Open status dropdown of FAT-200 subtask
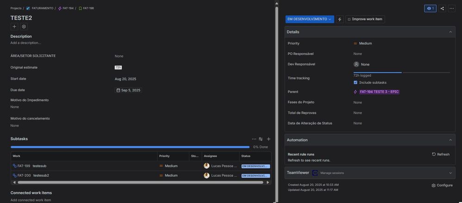The image size is (462, 203). pyautogui.click(x=256, y=176)
